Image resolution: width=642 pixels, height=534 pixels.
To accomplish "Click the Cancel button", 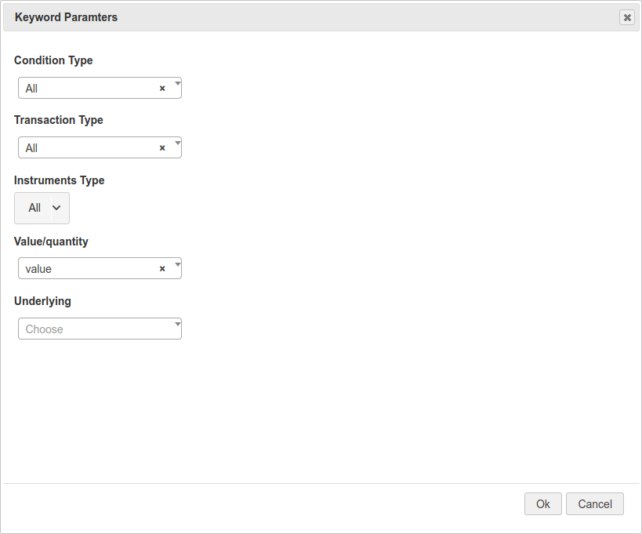I will coord(594,504).
